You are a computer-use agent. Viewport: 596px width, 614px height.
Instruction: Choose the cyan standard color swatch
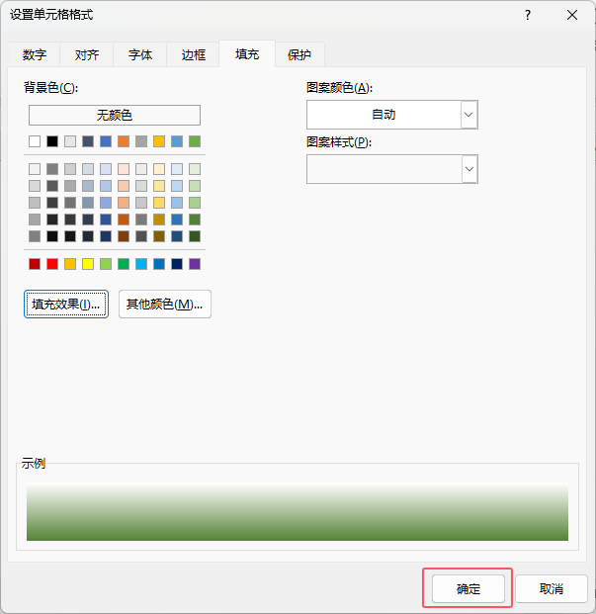click(x=141, y=264)
